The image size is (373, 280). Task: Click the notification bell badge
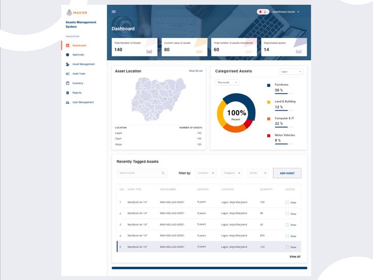coord(263,12)
